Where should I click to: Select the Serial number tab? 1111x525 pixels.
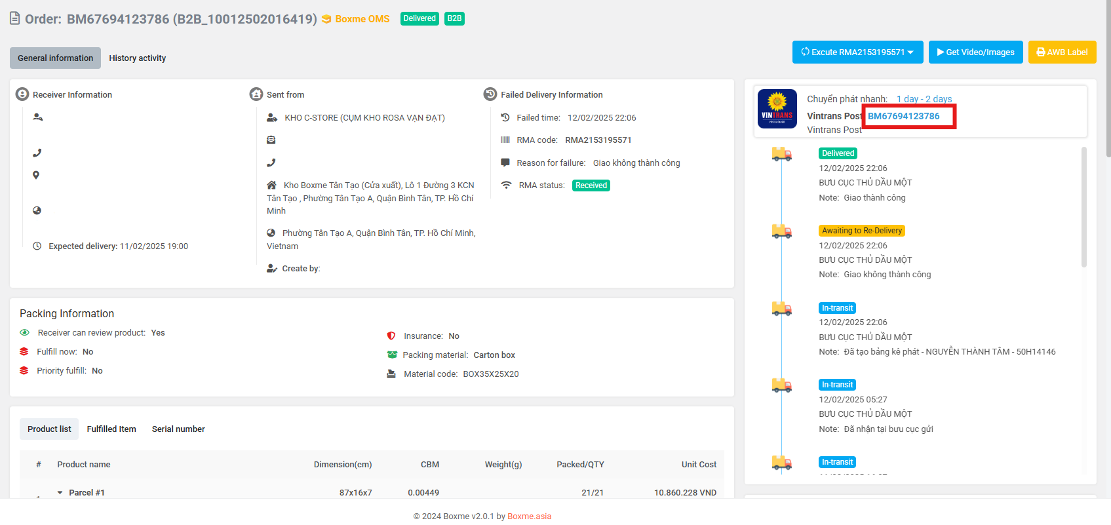point(178,429)
